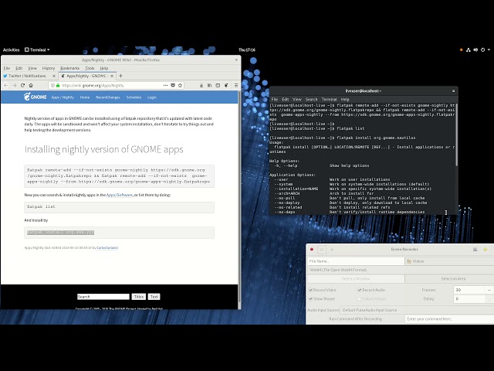
Task: Open the Firefox hamburger menu
Action: coord(236,85)
